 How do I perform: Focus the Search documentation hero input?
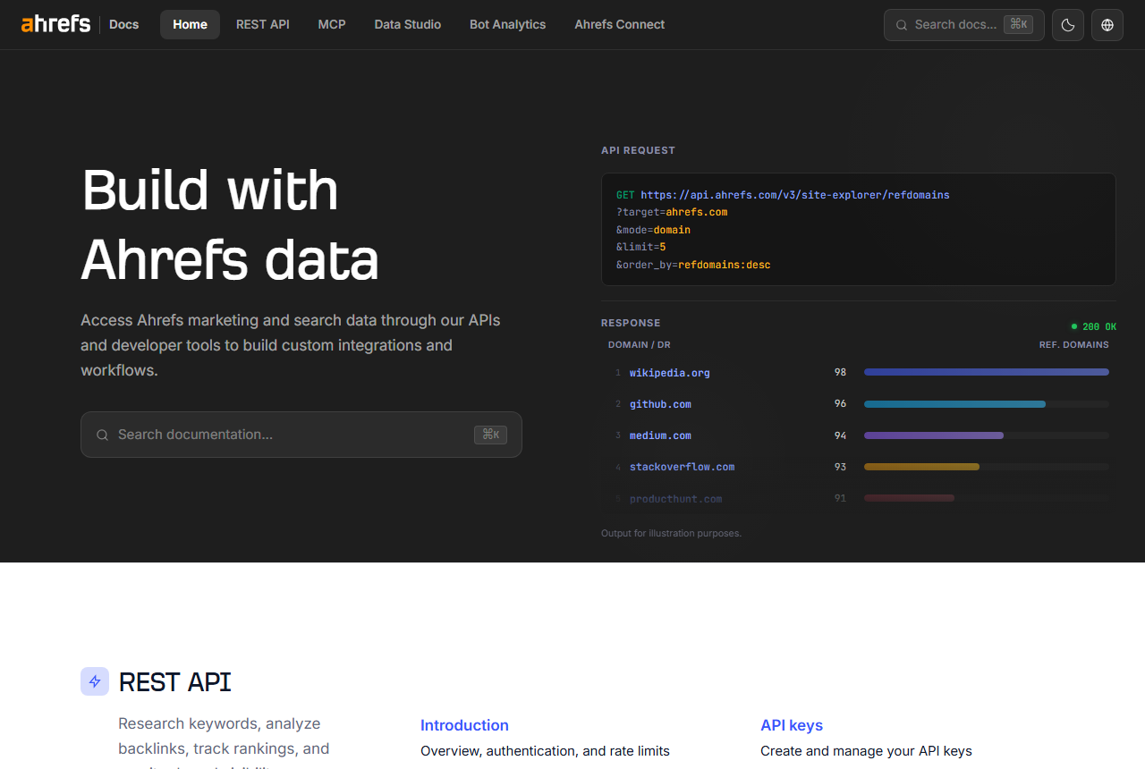coord(301,435)
